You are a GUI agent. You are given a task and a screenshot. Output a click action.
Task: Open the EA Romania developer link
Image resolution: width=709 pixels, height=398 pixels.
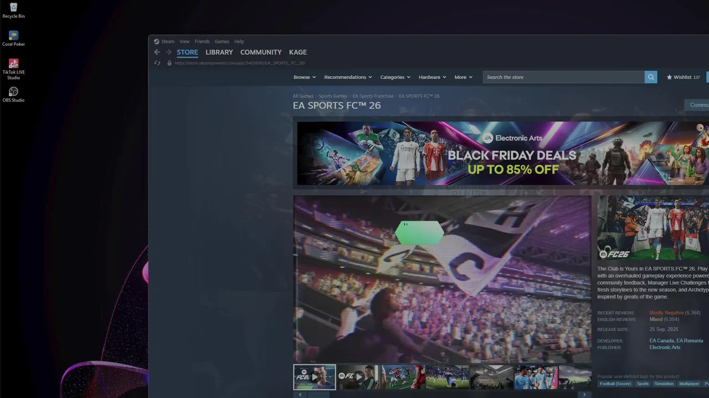coord(690,341)
